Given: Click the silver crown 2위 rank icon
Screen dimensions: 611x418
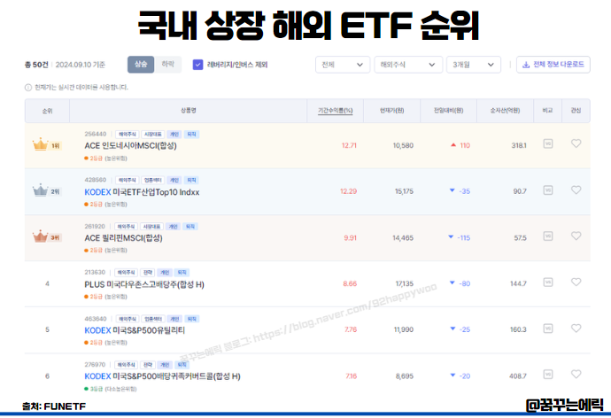Looking at the screenshot, I should (40, 190).
